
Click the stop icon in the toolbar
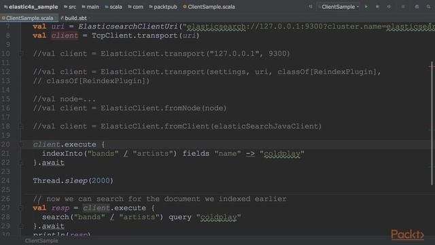pyautogui.click(x=403, y=7)
